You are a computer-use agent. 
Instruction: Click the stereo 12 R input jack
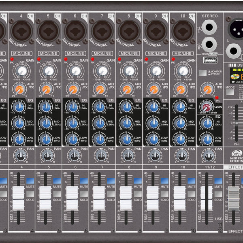[209, 44]
